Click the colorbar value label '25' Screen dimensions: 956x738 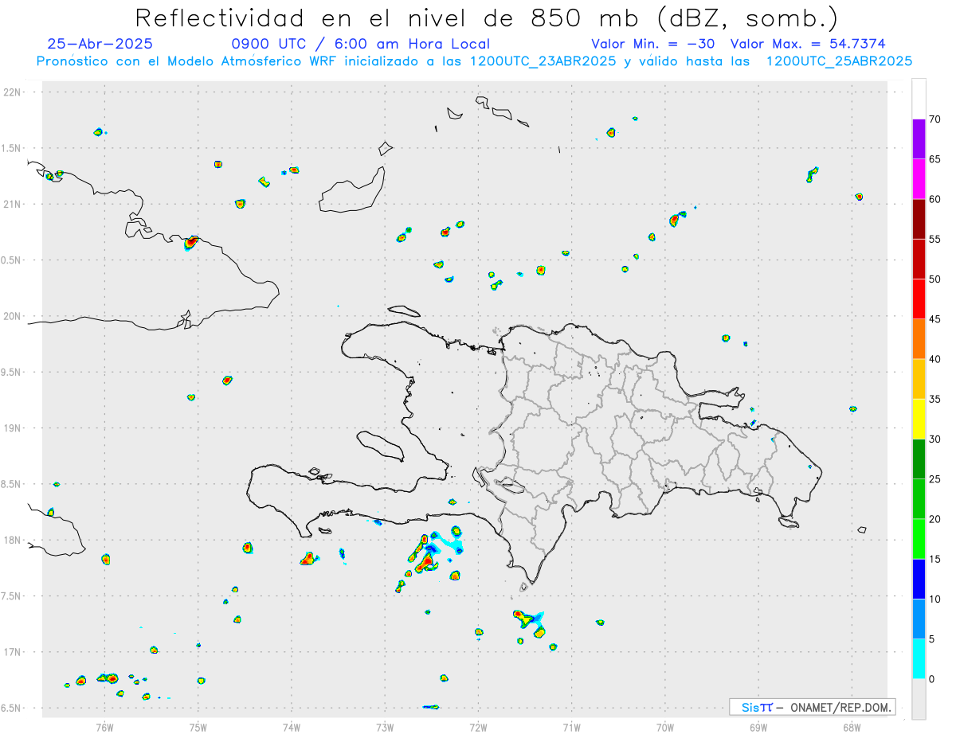pos(934,479)
